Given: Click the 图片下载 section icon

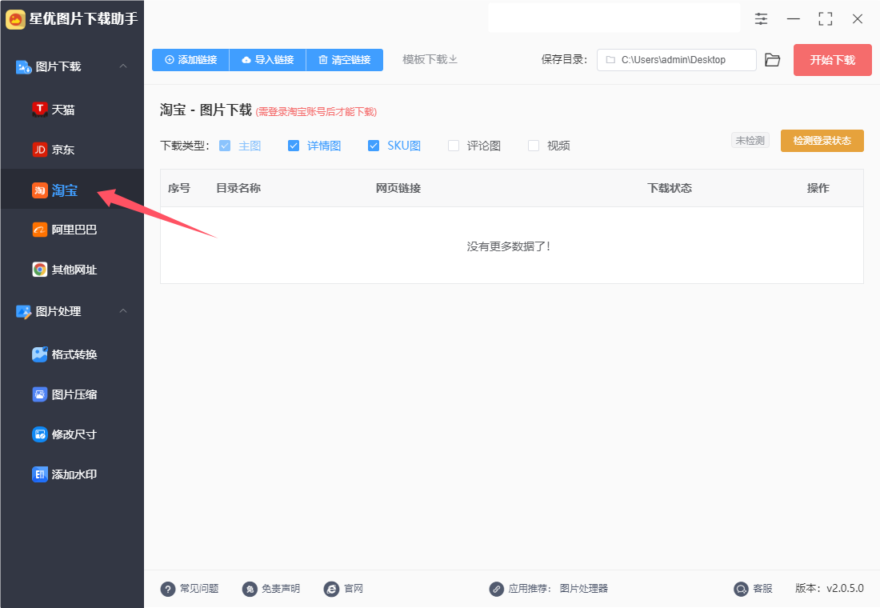Looking at the screenshot, I should 23,67.
